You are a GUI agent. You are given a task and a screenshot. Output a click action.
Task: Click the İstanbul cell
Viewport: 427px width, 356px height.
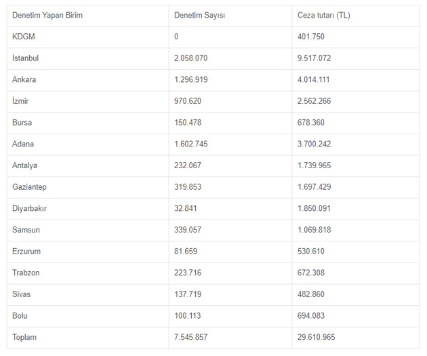[x=25, y=58]
